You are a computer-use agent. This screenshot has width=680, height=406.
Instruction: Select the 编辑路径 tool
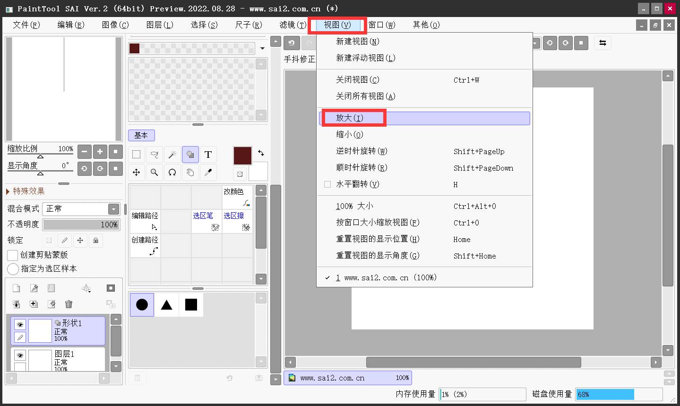pyautogui.click(x=145, y=222)
